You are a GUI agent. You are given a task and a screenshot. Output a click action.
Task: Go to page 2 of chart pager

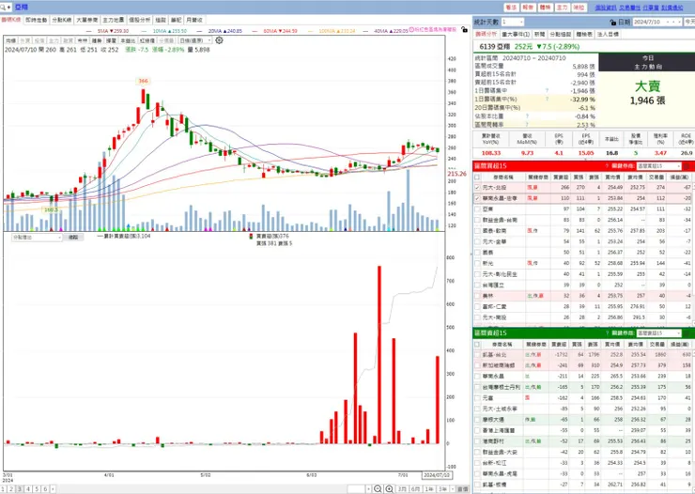(x=11, y=489)
